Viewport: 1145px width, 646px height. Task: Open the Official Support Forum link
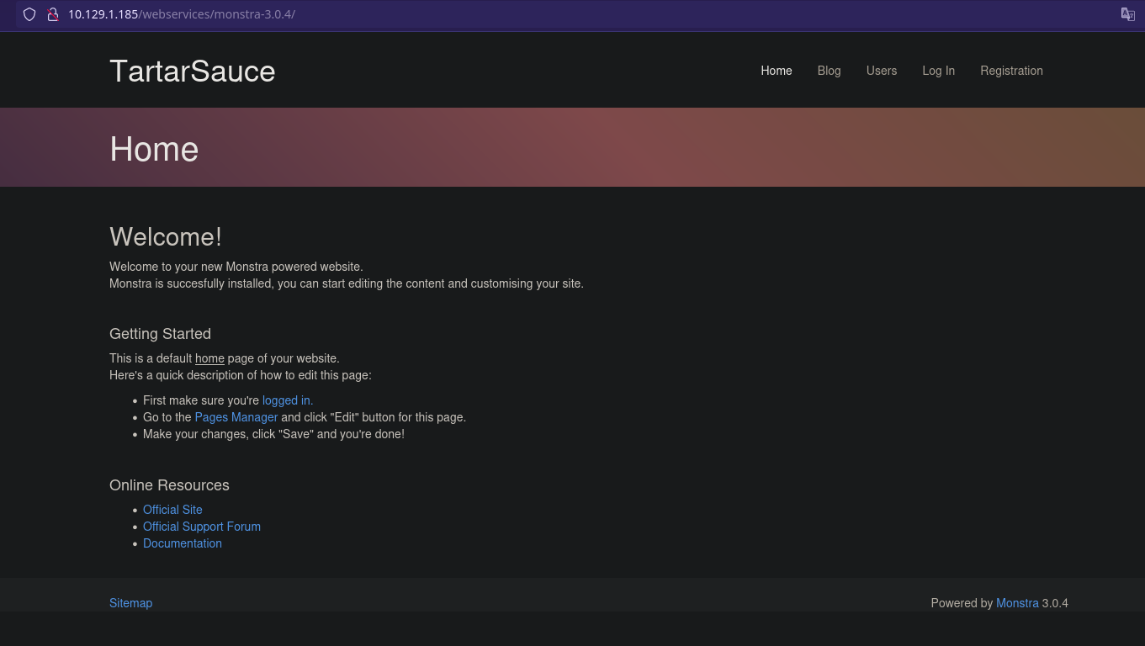(201, 527)
